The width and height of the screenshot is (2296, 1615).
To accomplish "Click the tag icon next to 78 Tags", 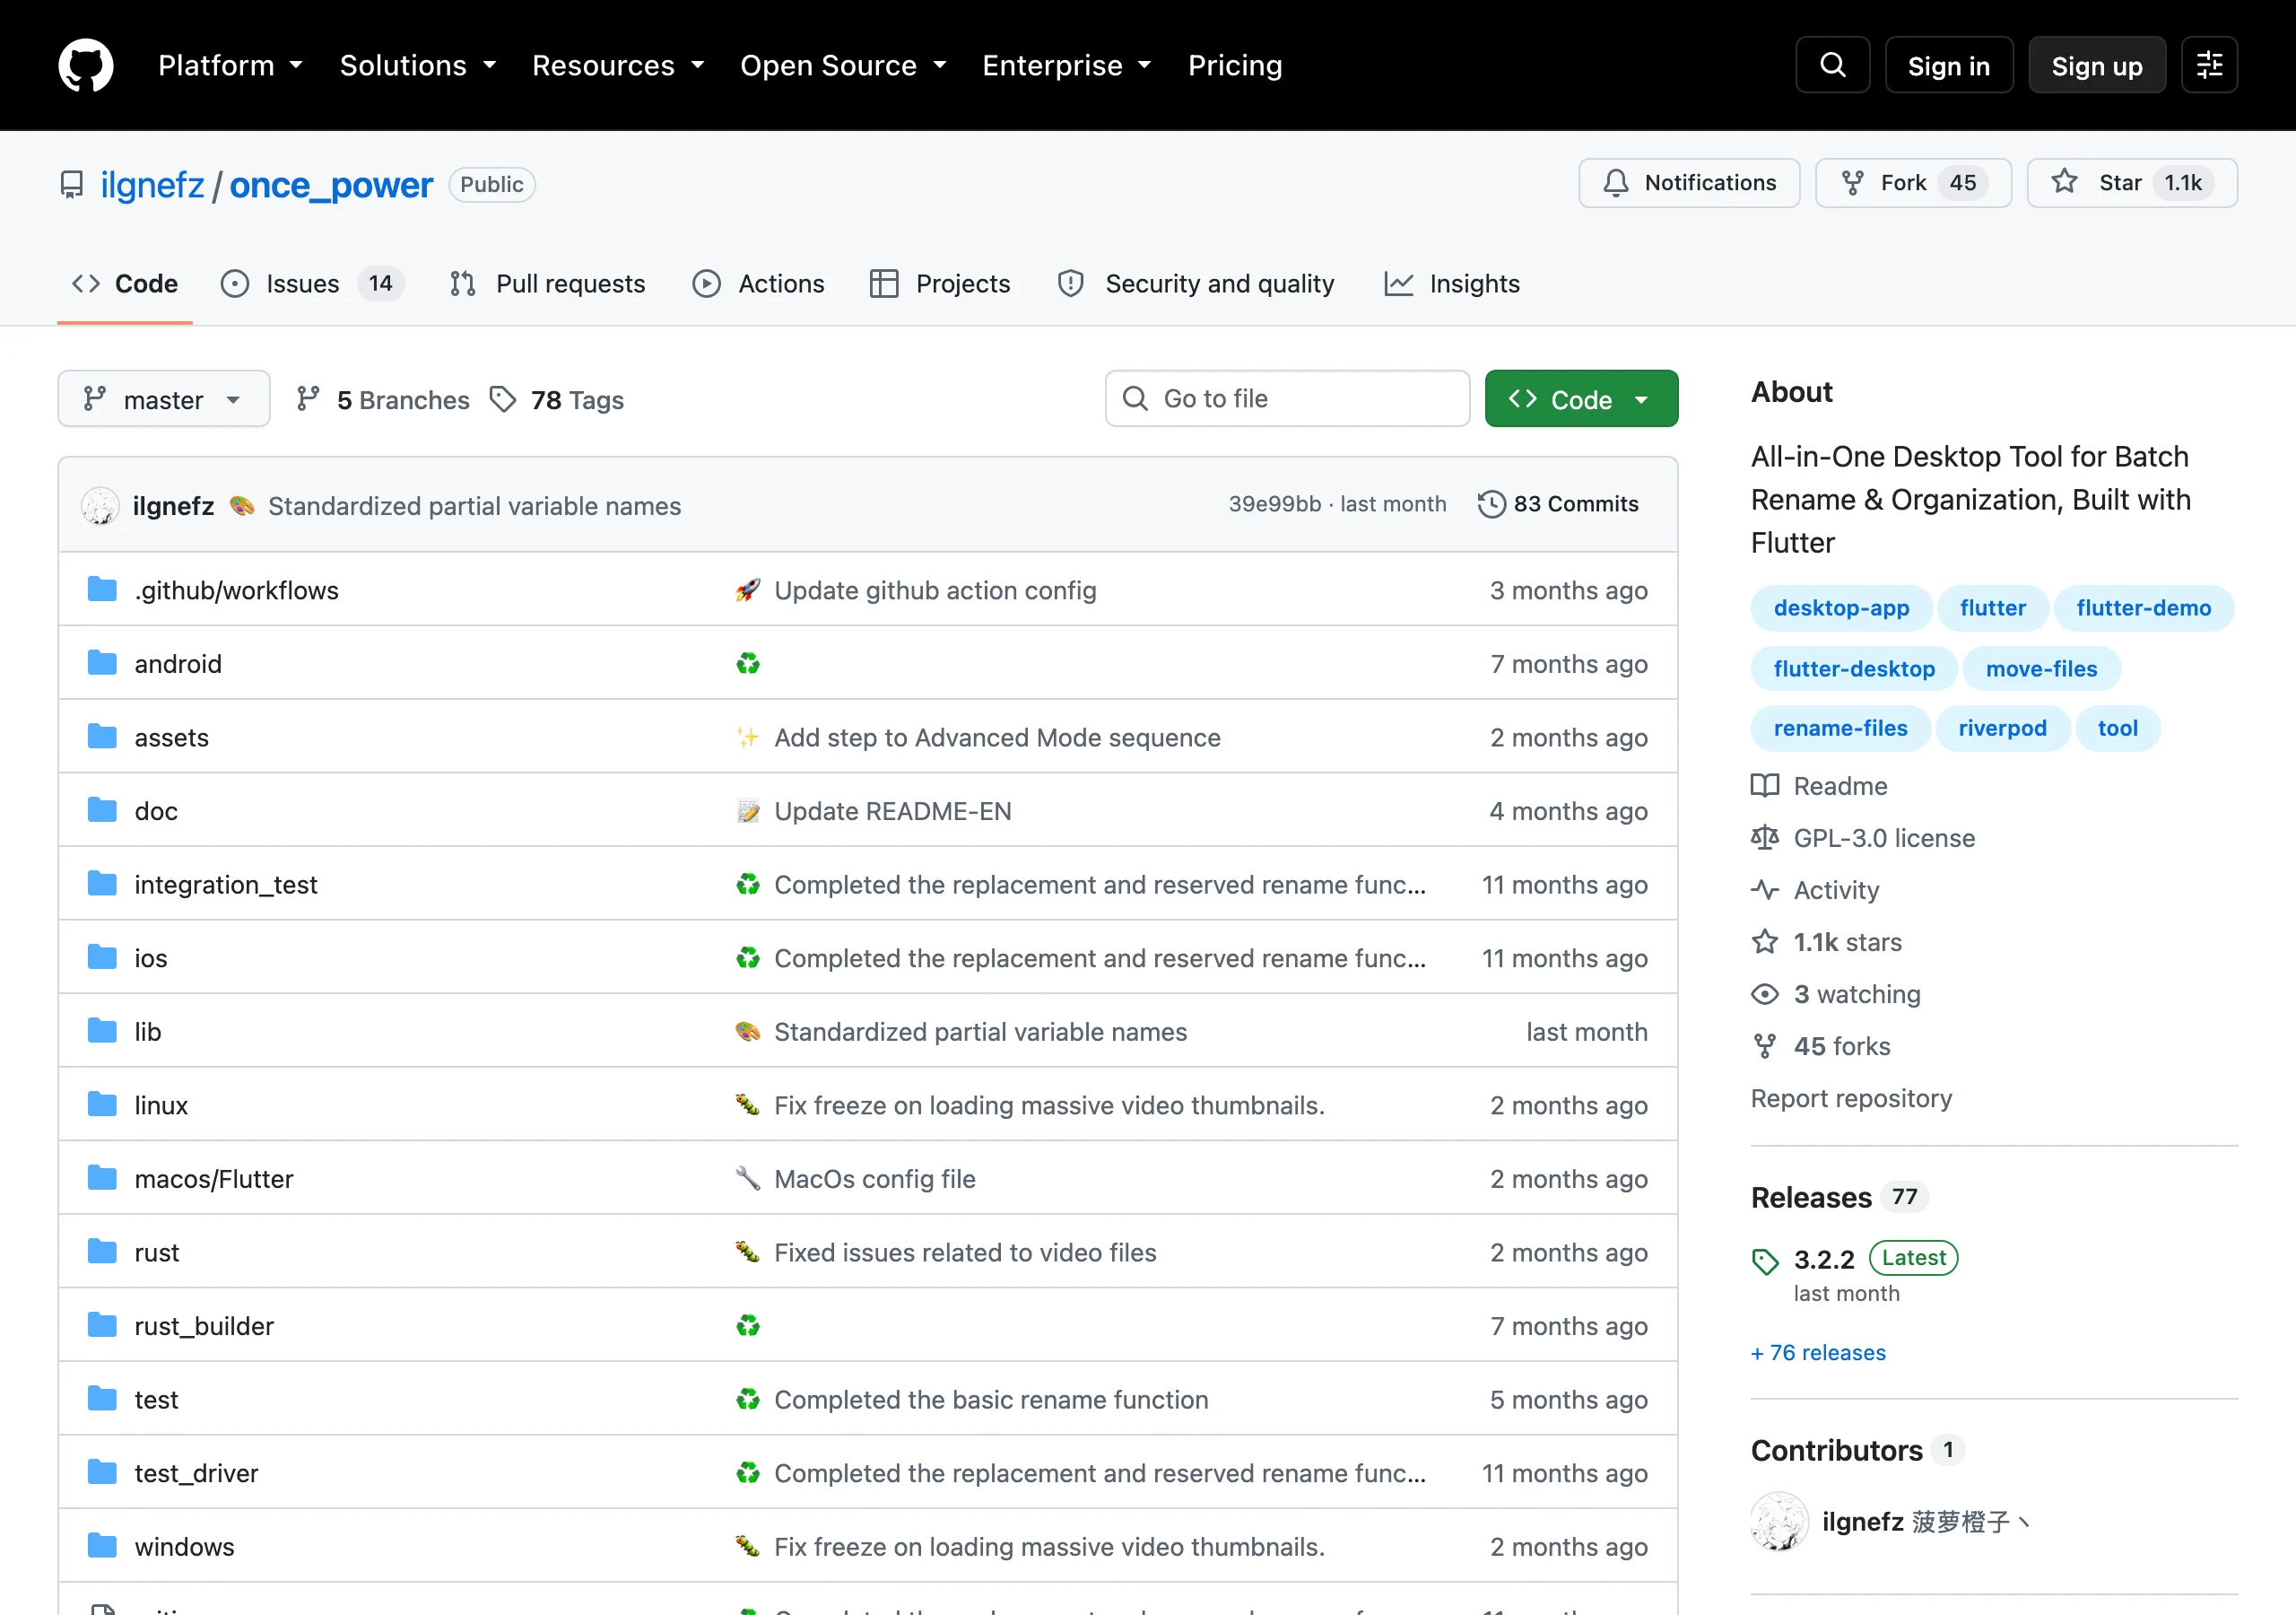I will (503, 399).
